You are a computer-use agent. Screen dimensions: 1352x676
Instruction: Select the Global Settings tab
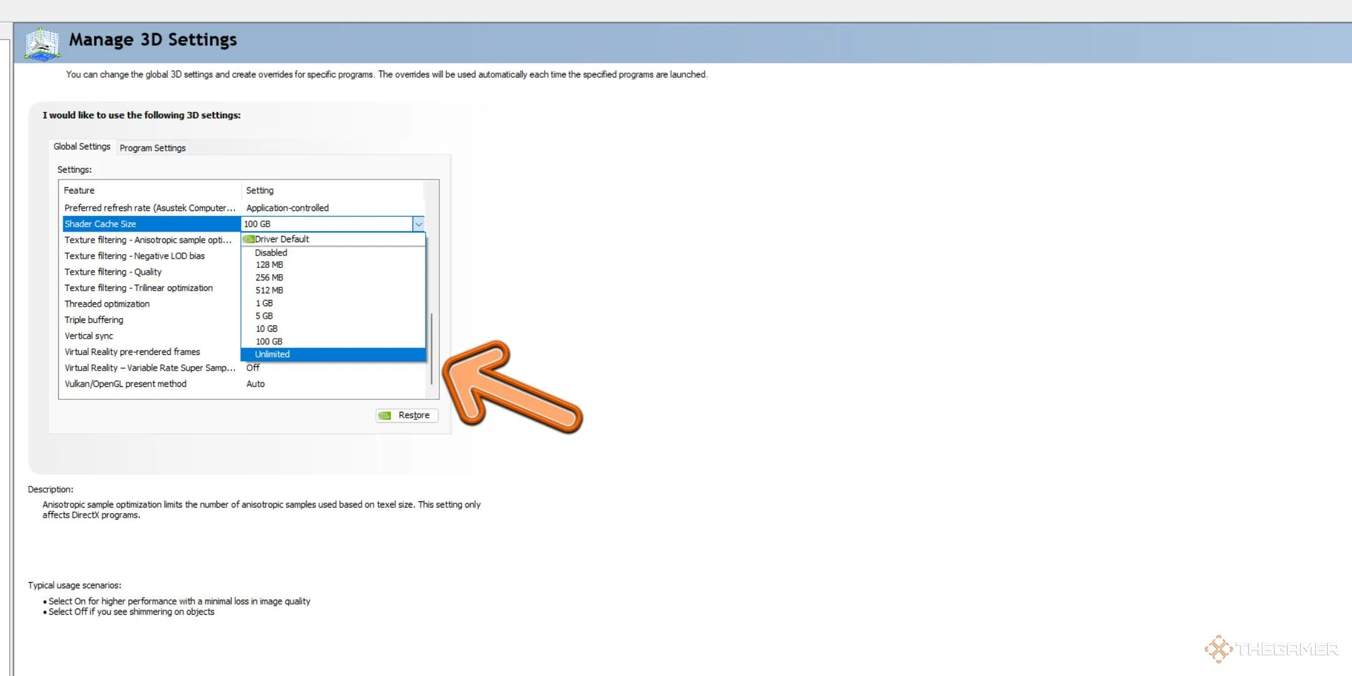82,146
